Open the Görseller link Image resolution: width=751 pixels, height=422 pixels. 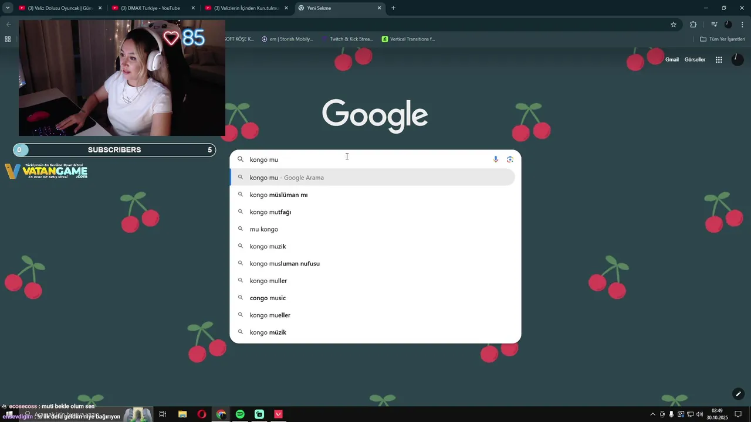pyautogui.click(x=695, y=60)
